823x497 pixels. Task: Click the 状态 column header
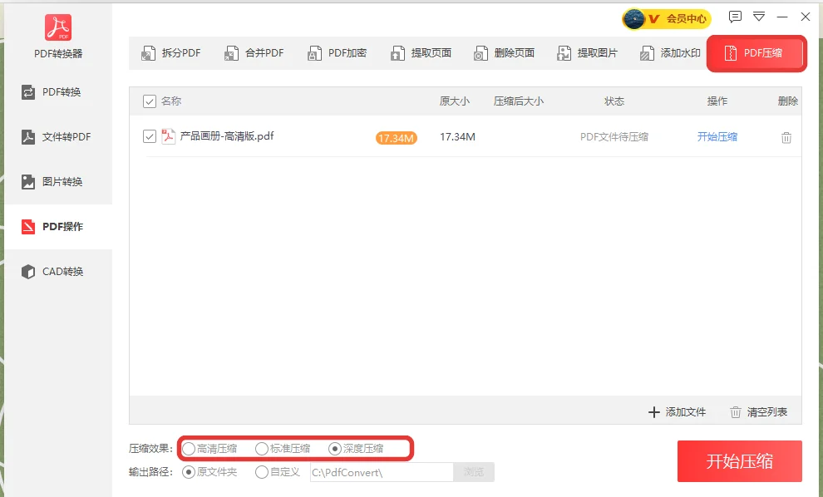click(x=614, y=101)
